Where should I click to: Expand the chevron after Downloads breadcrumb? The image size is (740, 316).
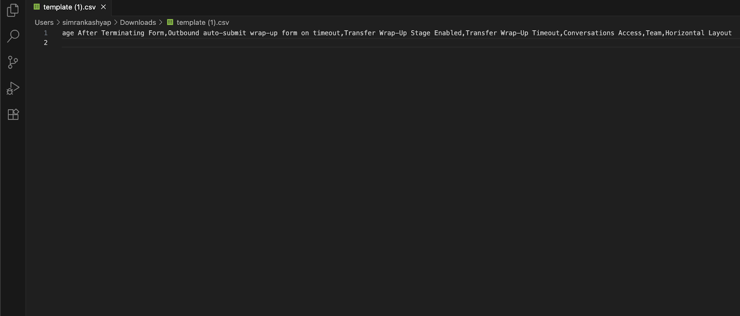[161, 22]
